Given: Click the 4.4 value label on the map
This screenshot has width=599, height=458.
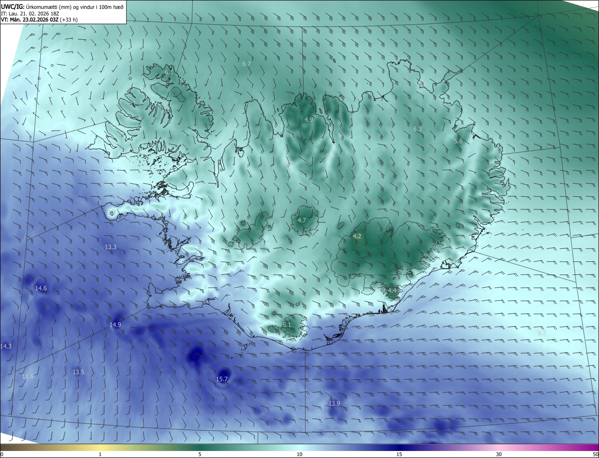Looking at the screenshot, I should (392, 291).
